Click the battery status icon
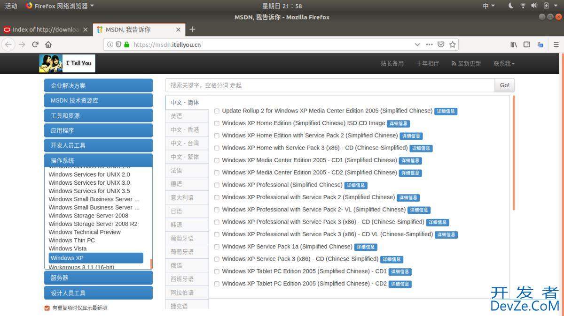This screenshot has height=316, width=564. 546,6
